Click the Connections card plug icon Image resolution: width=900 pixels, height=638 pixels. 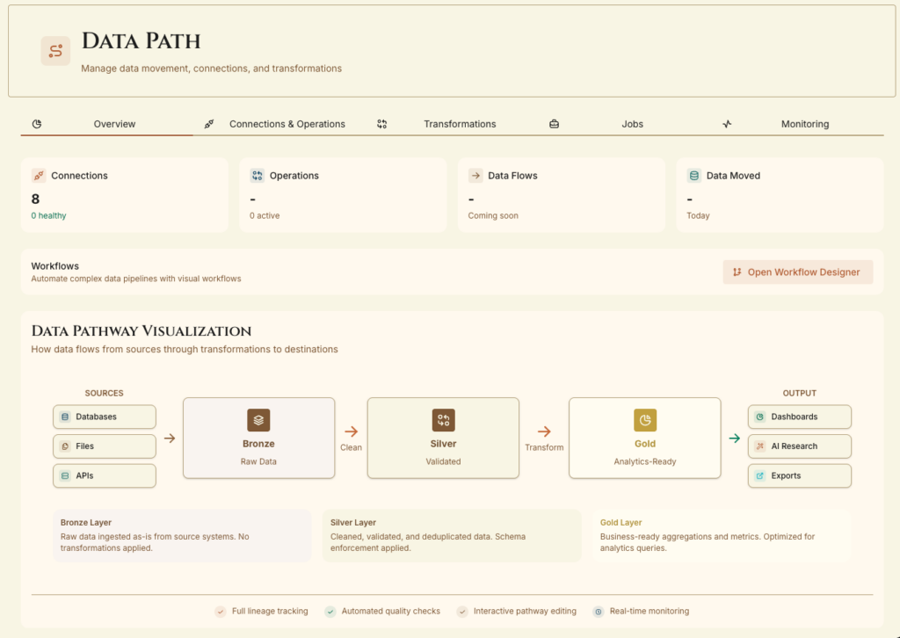(38, 176)
